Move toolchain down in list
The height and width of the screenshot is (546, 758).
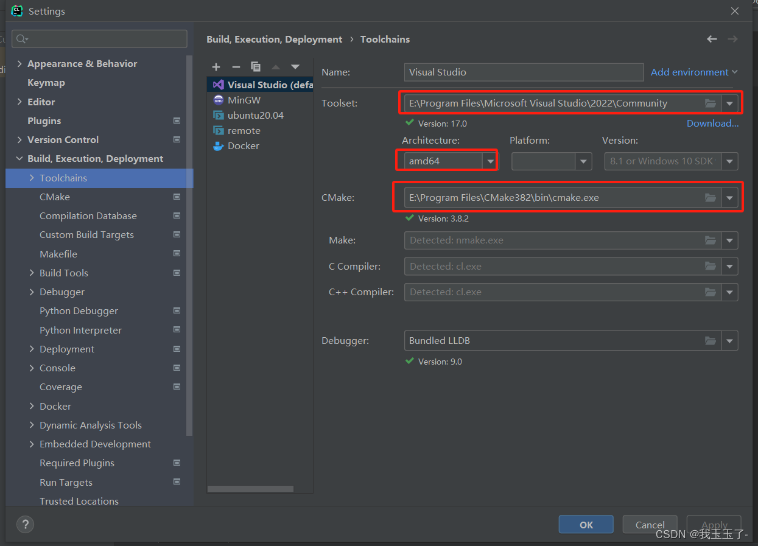tap(295, 67)
